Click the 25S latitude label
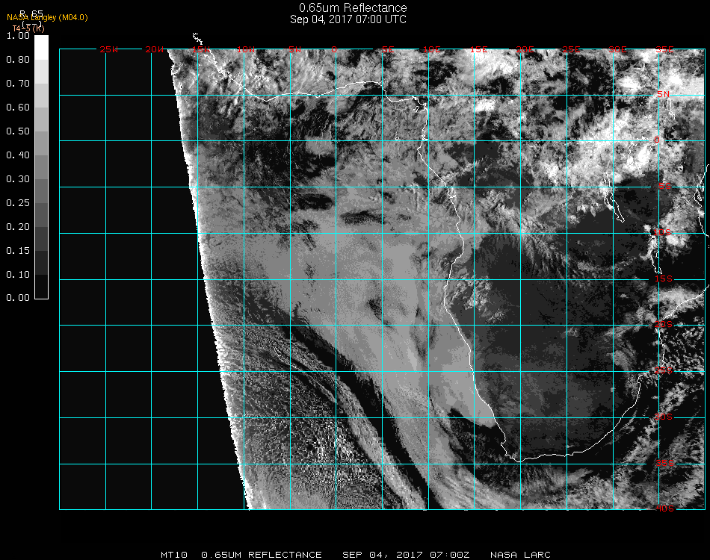 pyautogui.click(x=664, y=370)
